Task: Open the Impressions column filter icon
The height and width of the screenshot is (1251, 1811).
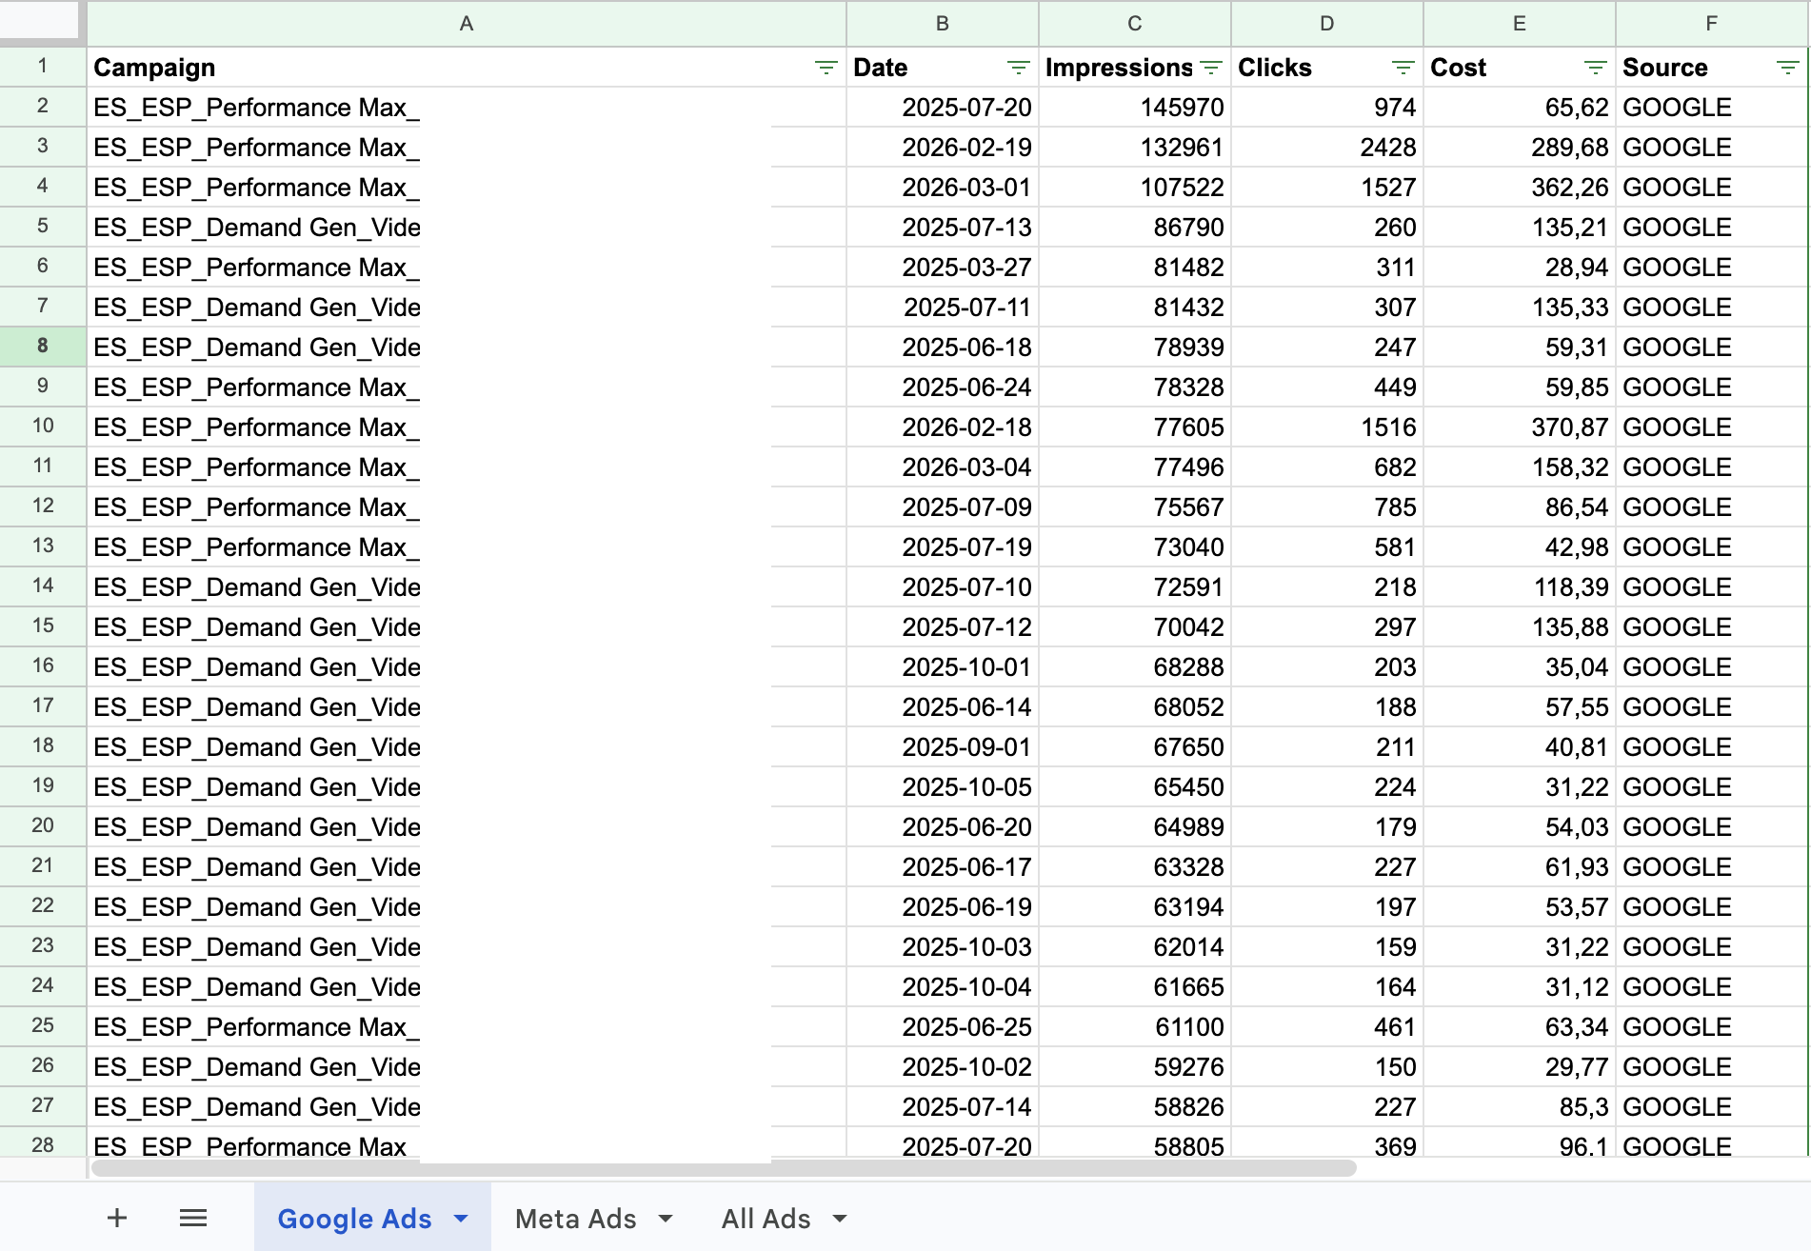Action: pos(1210,68)
